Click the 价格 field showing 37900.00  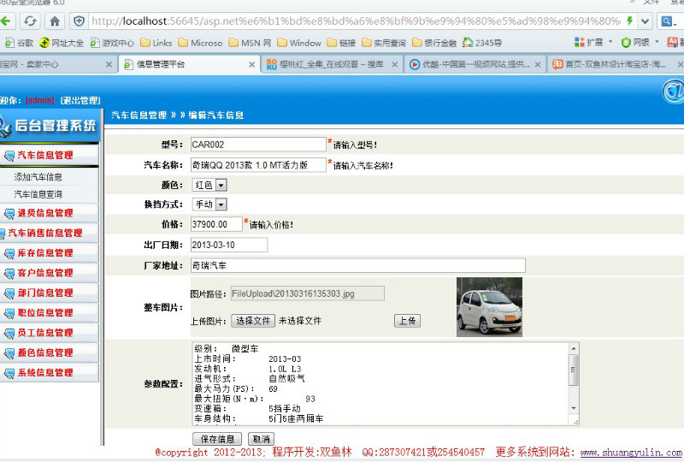click(216, 224)
